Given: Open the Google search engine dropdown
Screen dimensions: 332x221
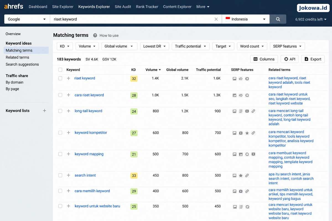Looking at the screenshot, I should [27, 19].
